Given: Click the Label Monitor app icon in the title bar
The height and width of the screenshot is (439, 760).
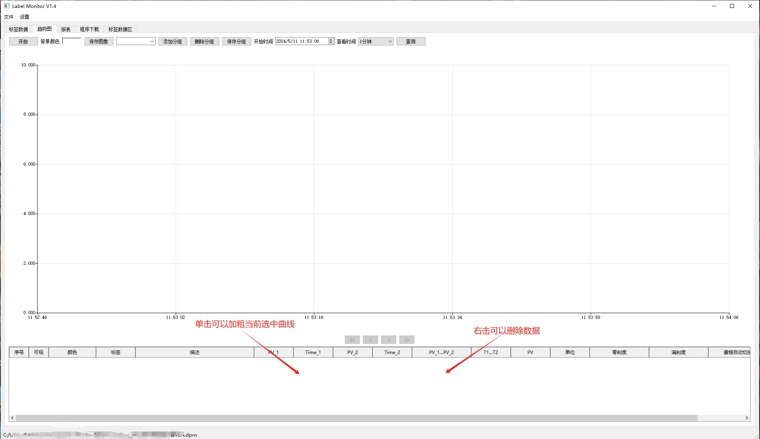Looking at the screenshot, I should (7, 6).
